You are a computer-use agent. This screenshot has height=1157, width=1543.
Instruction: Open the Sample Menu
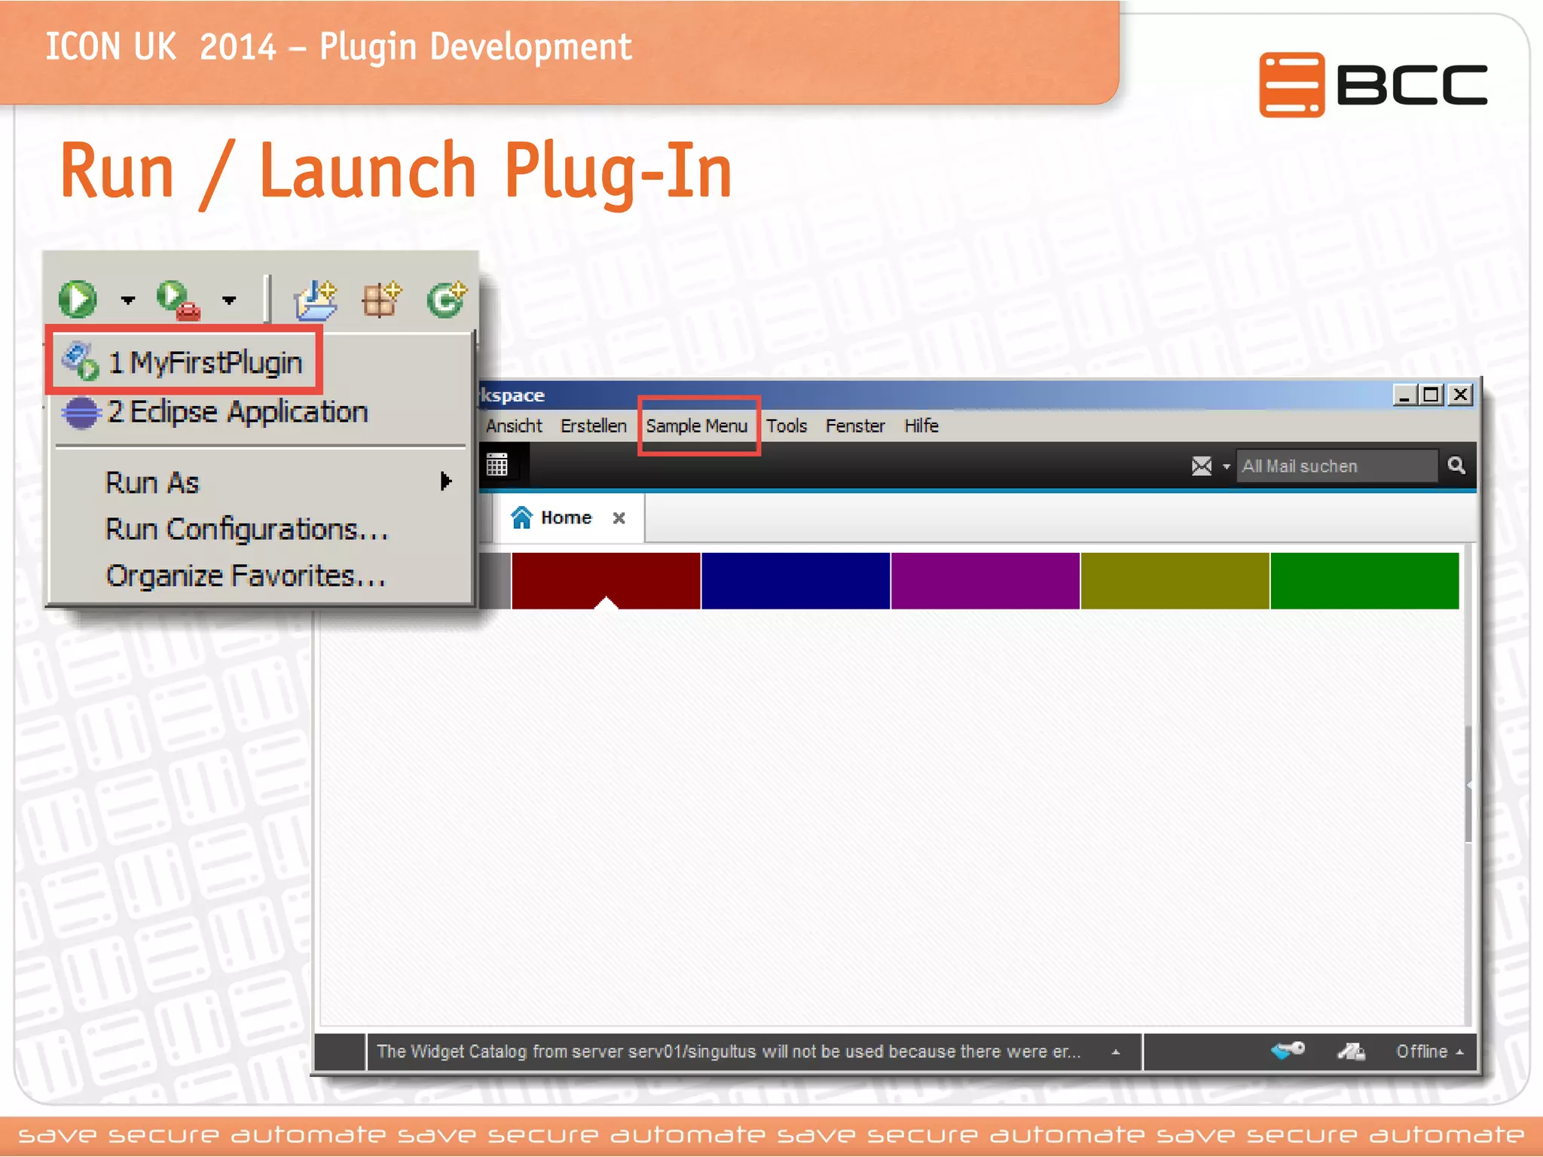point(697,426)
